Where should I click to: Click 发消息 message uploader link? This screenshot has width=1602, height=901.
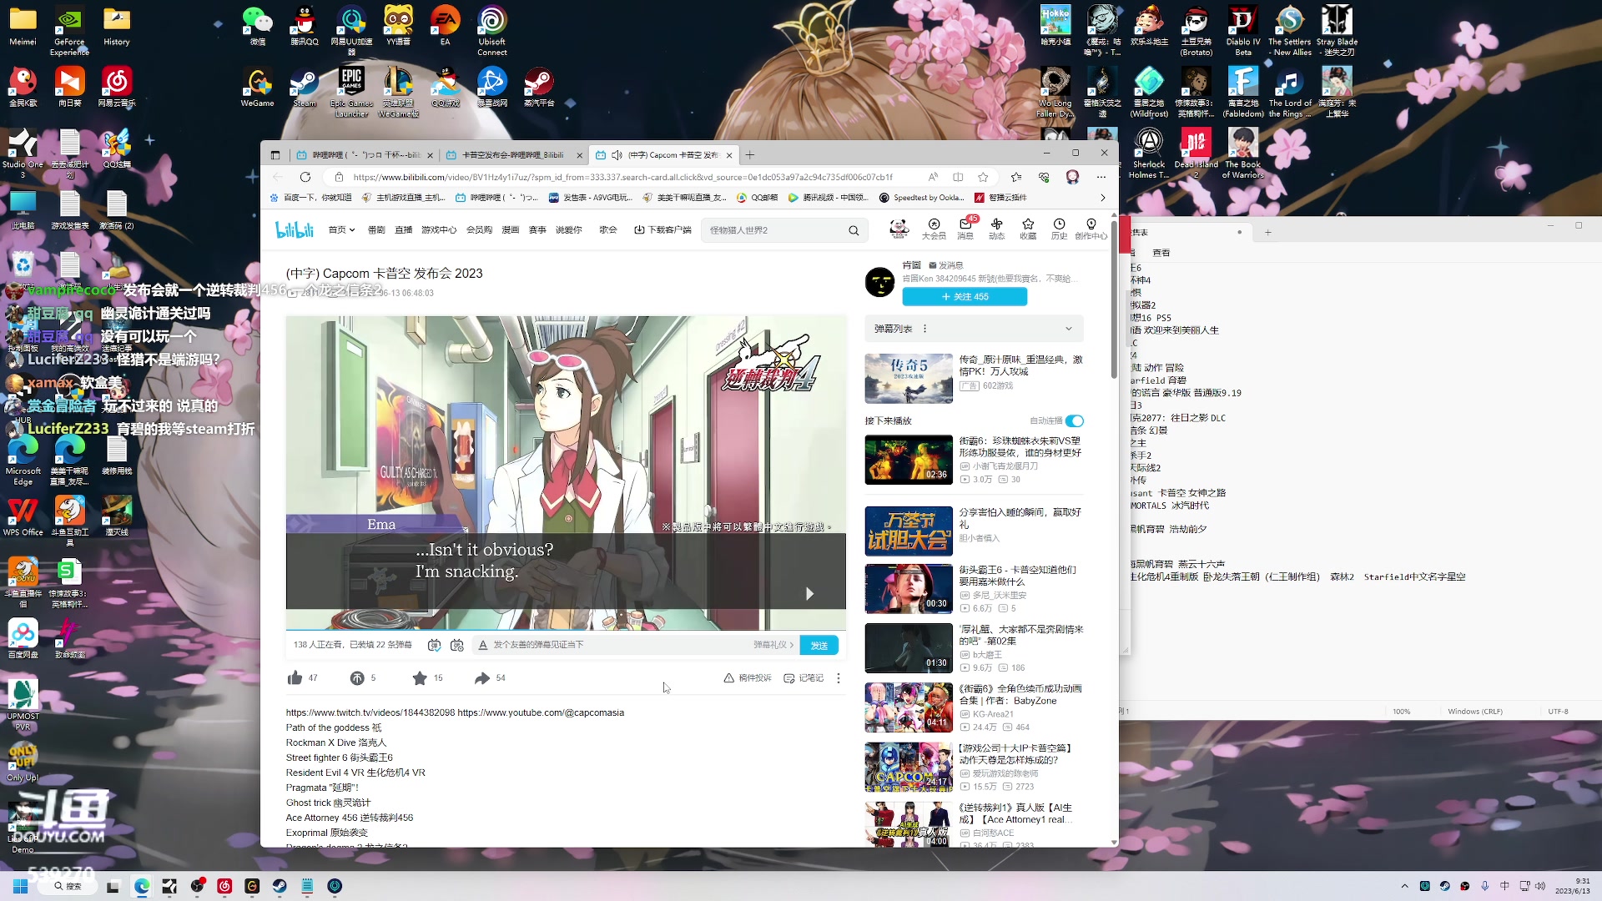[x=946, y=265]
